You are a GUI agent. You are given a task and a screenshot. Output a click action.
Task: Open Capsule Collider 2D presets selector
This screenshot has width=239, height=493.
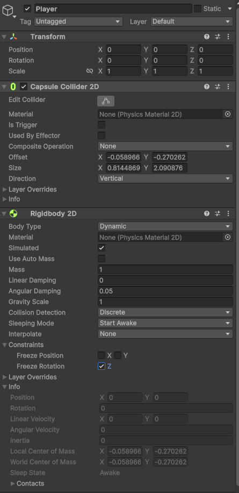(218, 87)
